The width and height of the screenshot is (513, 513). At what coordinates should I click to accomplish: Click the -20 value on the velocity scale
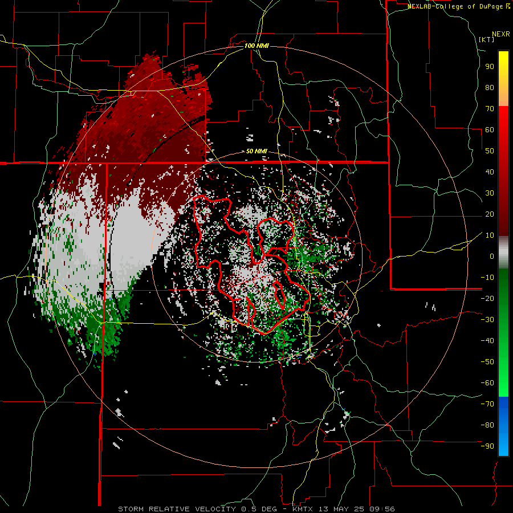487,298
